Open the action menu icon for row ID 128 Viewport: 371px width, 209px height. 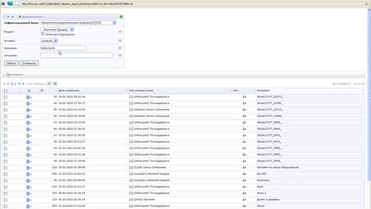[x=29, y=168]
